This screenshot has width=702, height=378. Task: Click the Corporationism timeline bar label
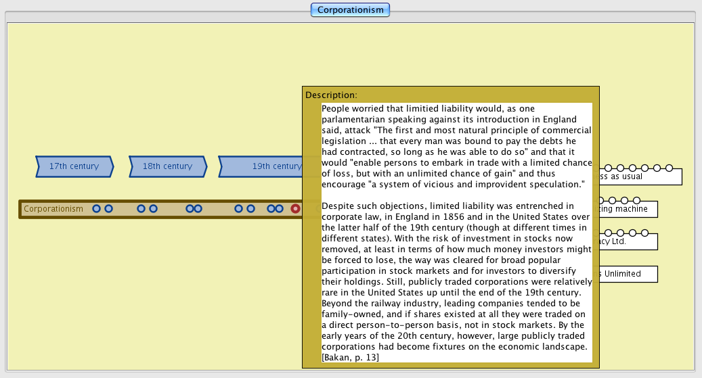pos(53,209)
